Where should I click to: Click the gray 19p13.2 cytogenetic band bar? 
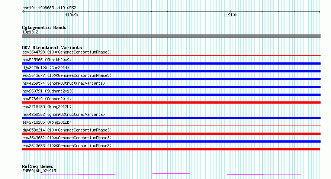point(171,36)
